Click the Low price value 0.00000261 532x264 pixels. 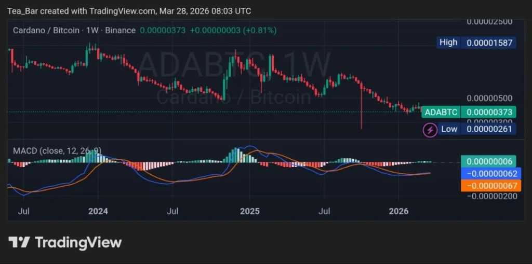(x=489, y=129)
